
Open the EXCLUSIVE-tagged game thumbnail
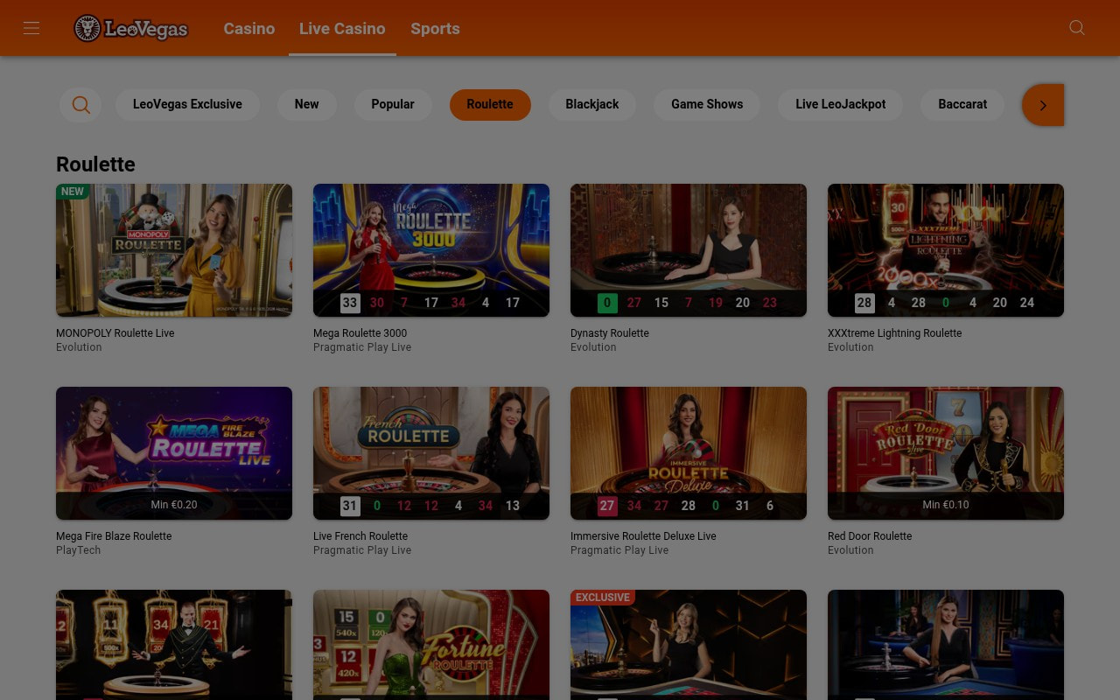[689, 645]
